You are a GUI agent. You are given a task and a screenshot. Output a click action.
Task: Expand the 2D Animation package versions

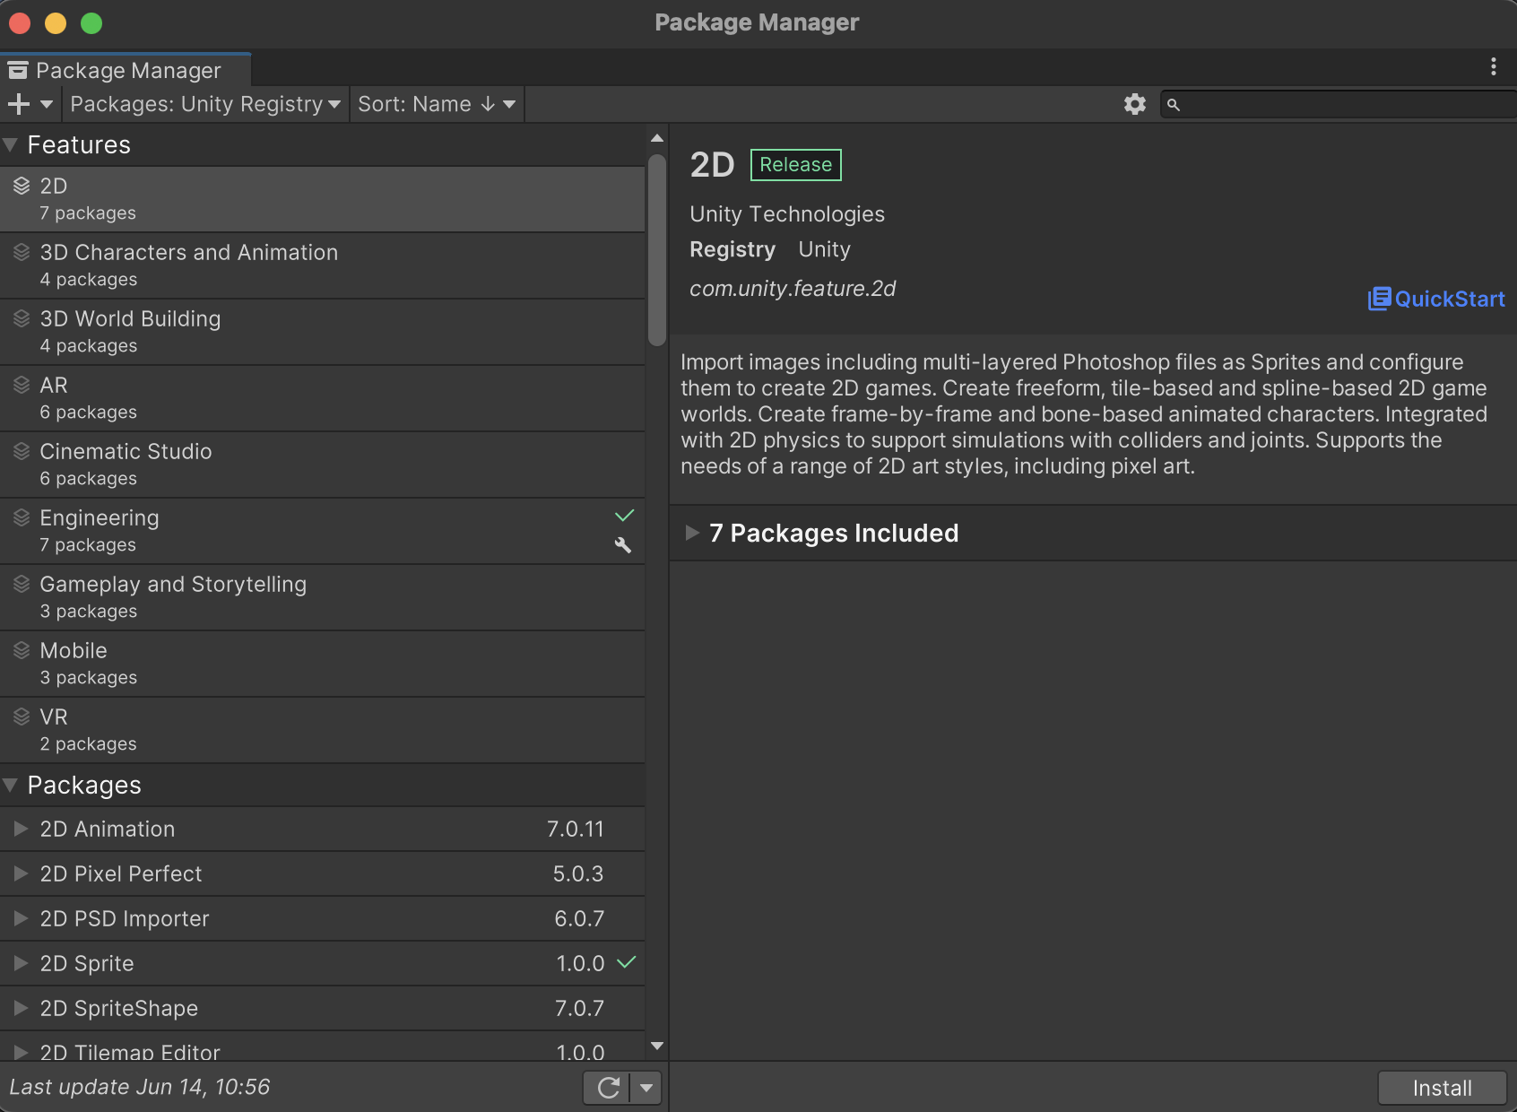(x=21, y=829)
